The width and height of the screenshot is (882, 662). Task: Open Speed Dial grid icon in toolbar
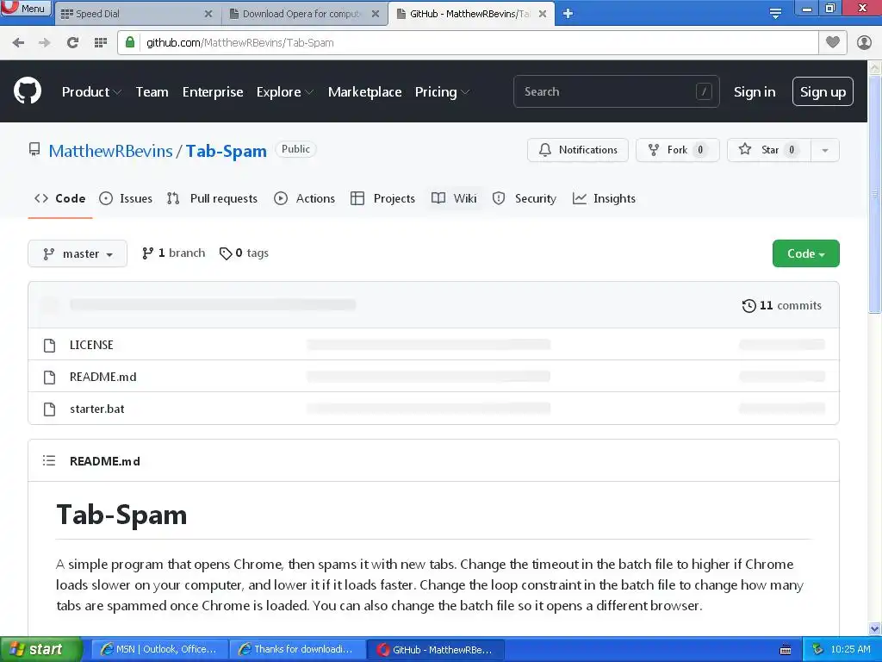101,43
